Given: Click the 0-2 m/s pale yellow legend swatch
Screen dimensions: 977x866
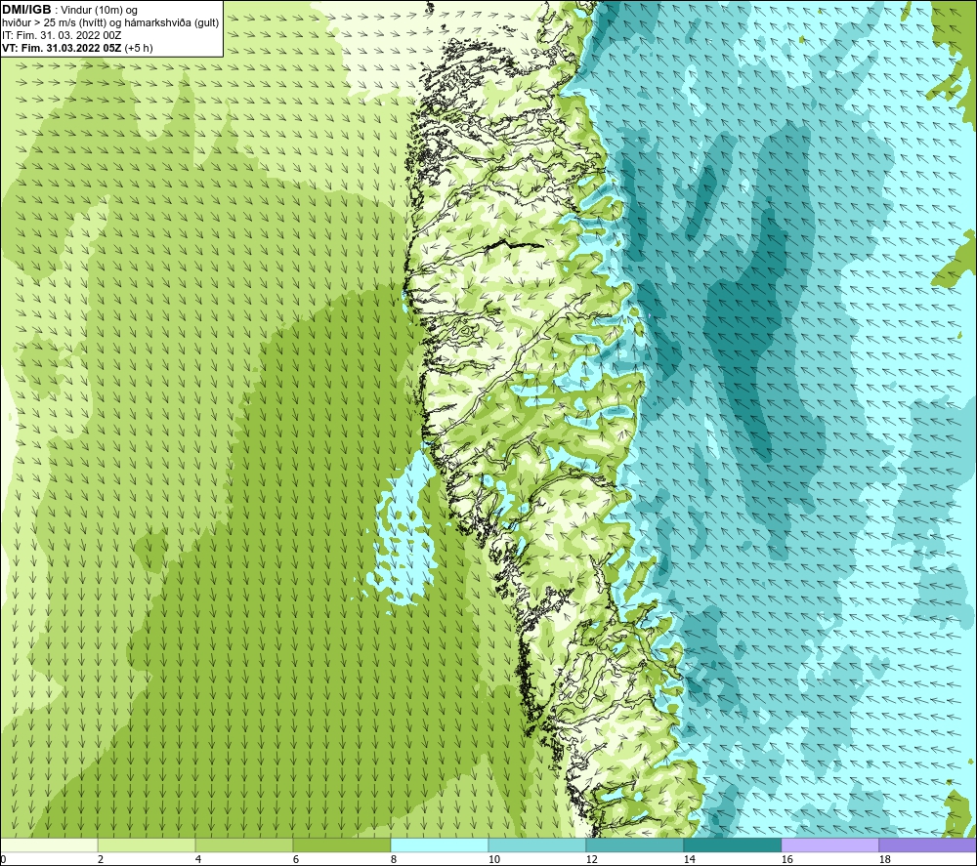Looking at the screenshot, I should pos(49,845).
